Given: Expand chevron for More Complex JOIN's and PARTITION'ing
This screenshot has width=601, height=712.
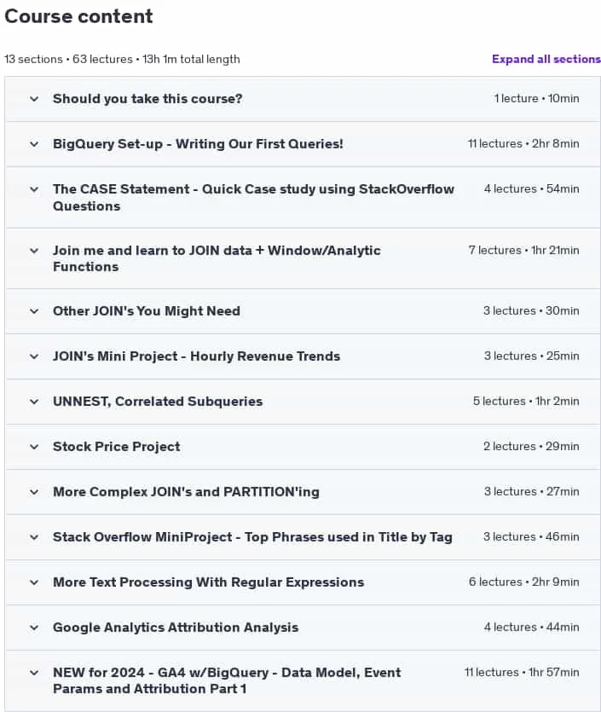Looking at the screenshot, I should pos(34,492).
